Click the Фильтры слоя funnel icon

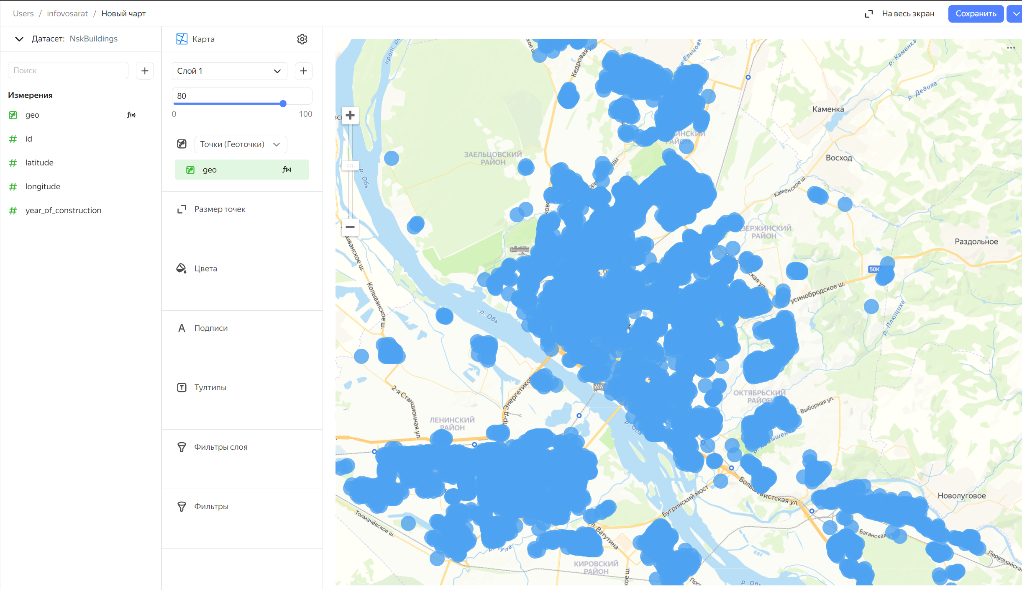(x=182, y=447)
